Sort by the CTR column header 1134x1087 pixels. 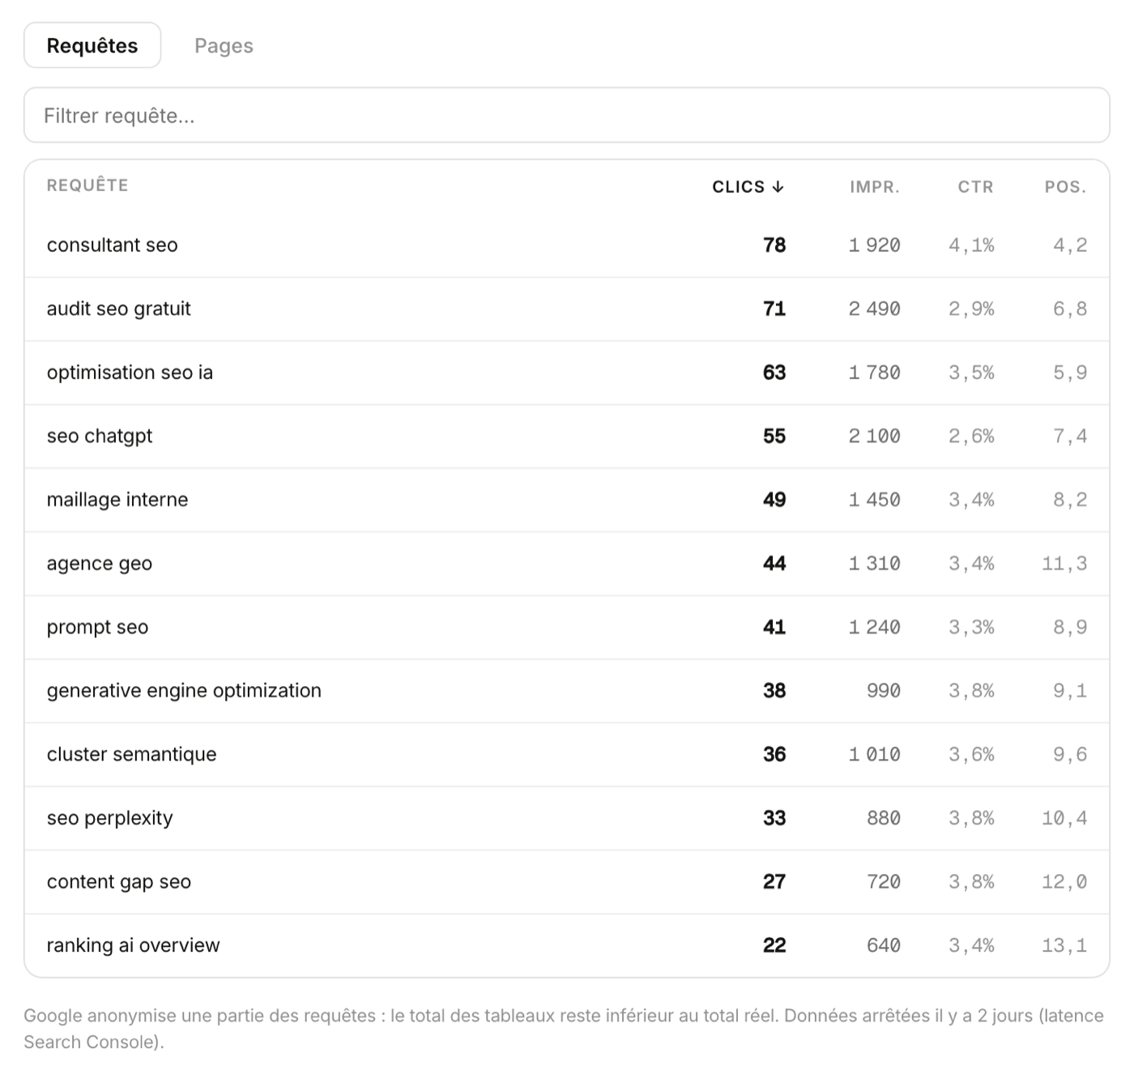pyautogui.click(x=975, y=187)
